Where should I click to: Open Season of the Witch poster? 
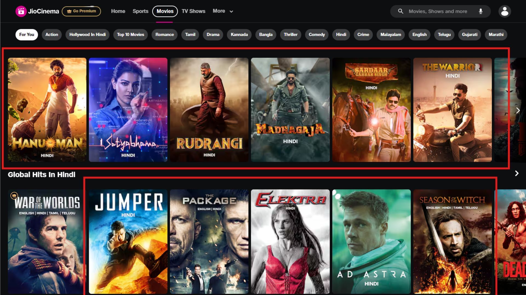452,242
